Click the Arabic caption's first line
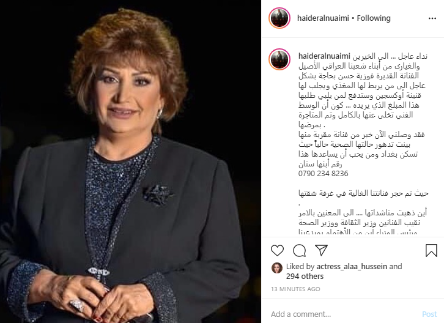 pos(390,56)
